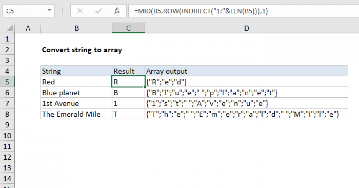The width and height of the screenshot is (359, 188).
Task: Click inside the formula bar
Action: 209,11
